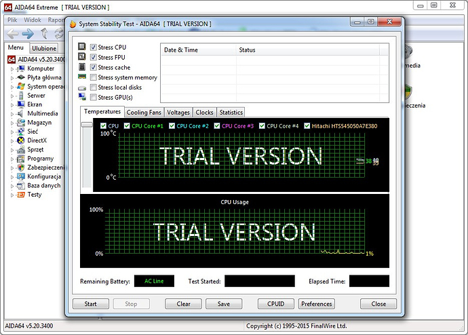Open the Widok menu

pos(33,20)
